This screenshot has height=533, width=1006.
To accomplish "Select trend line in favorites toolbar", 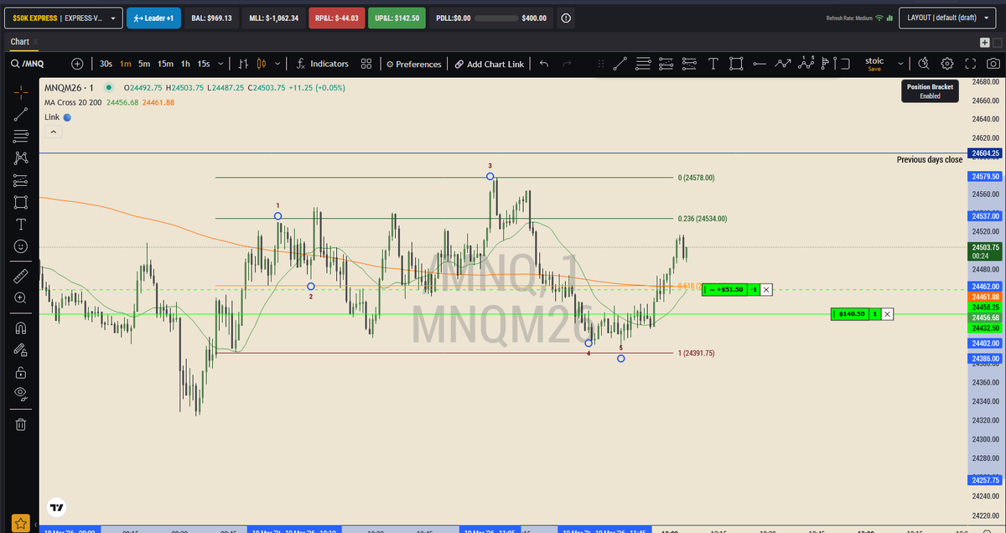I will click(x=620, y=64).
